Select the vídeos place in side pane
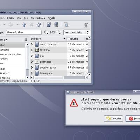The image size is (140, 140). click(x=5, y=73)
